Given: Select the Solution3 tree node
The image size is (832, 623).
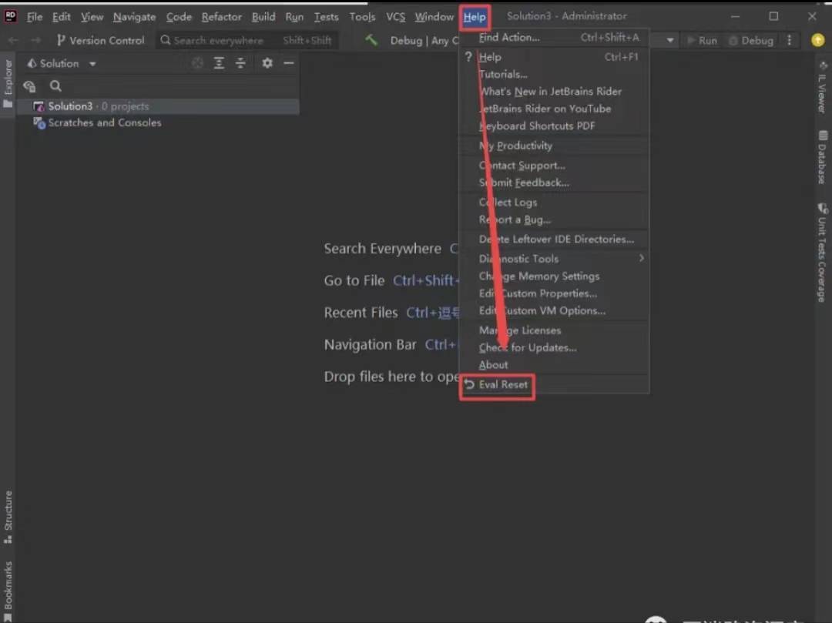Looking at the screenshot, I should tap(70, 106).
